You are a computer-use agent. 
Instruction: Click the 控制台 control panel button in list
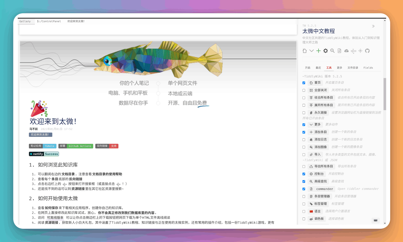pos(316,174)
